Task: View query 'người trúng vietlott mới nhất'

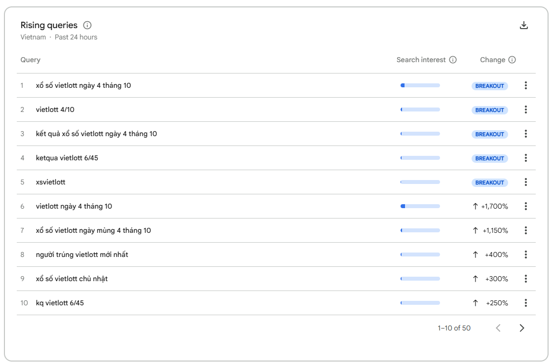Action: point(82,255)
